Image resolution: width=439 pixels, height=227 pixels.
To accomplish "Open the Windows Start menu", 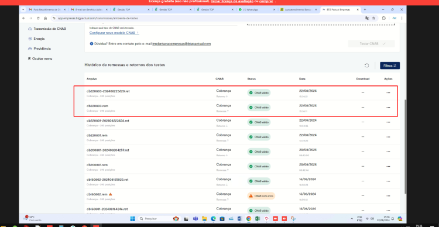I will [132, 219].
